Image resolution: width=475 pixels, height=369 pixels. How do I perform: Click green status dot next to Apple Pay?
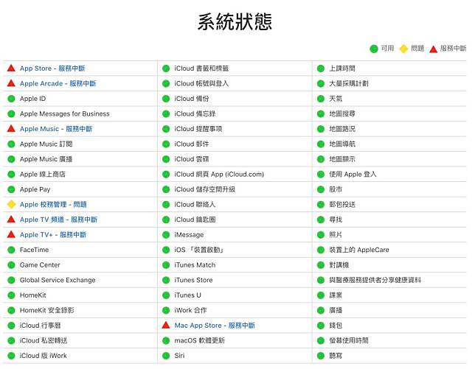pos(11,189)
